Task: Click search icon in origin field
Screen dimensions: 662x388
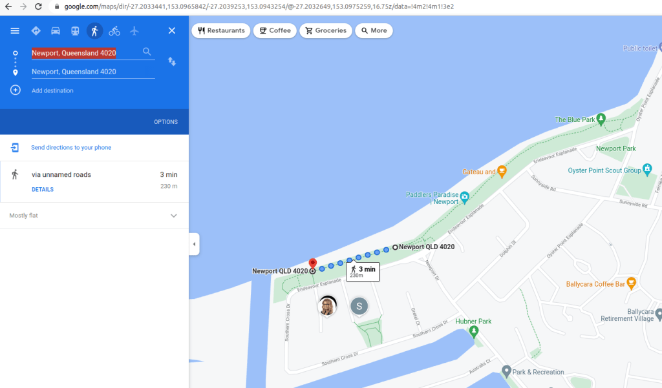Action: coord(147,52)
